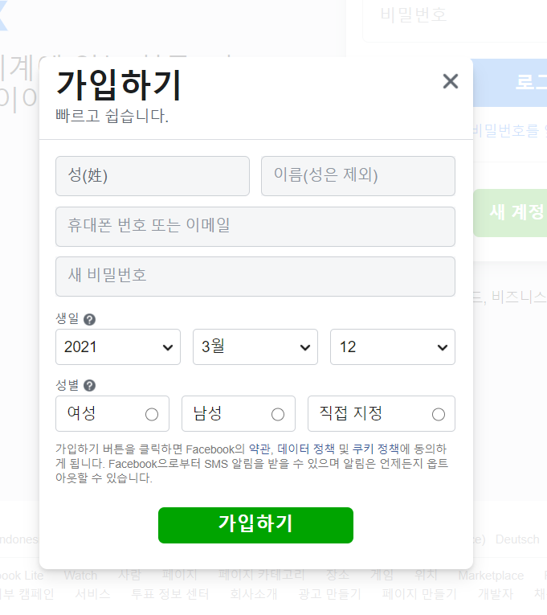Open the 회사소개 footer link
This screenshot has height=615, width=547.
[x=254, y=594]
